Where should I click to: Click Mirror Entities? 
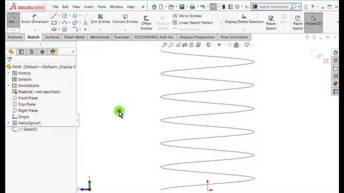187,16
